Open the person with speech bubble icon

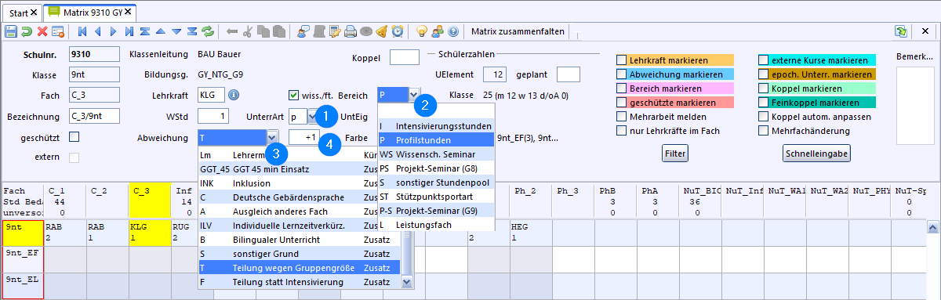303,32
